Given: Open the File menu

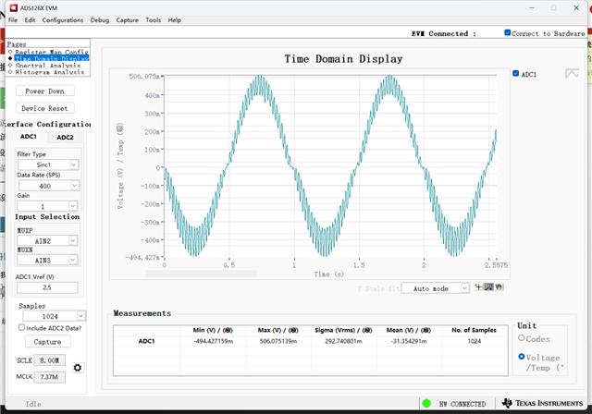Looking at the screenshot, I should click(13, 20).
